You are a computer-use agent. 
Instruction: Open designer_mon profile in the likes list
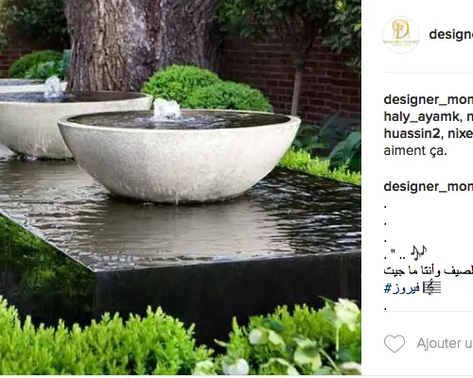(429, 99)
